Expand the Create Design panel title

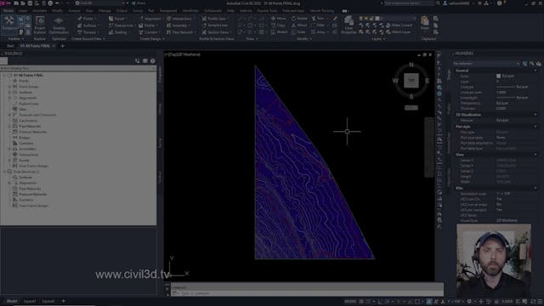(x=152, y=39)
